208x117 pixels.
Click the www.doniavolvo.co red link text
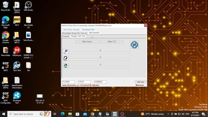71,85
